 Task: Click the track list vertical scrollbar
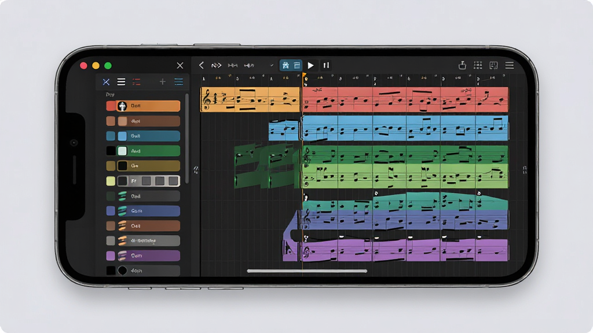[x=186, y=138]
